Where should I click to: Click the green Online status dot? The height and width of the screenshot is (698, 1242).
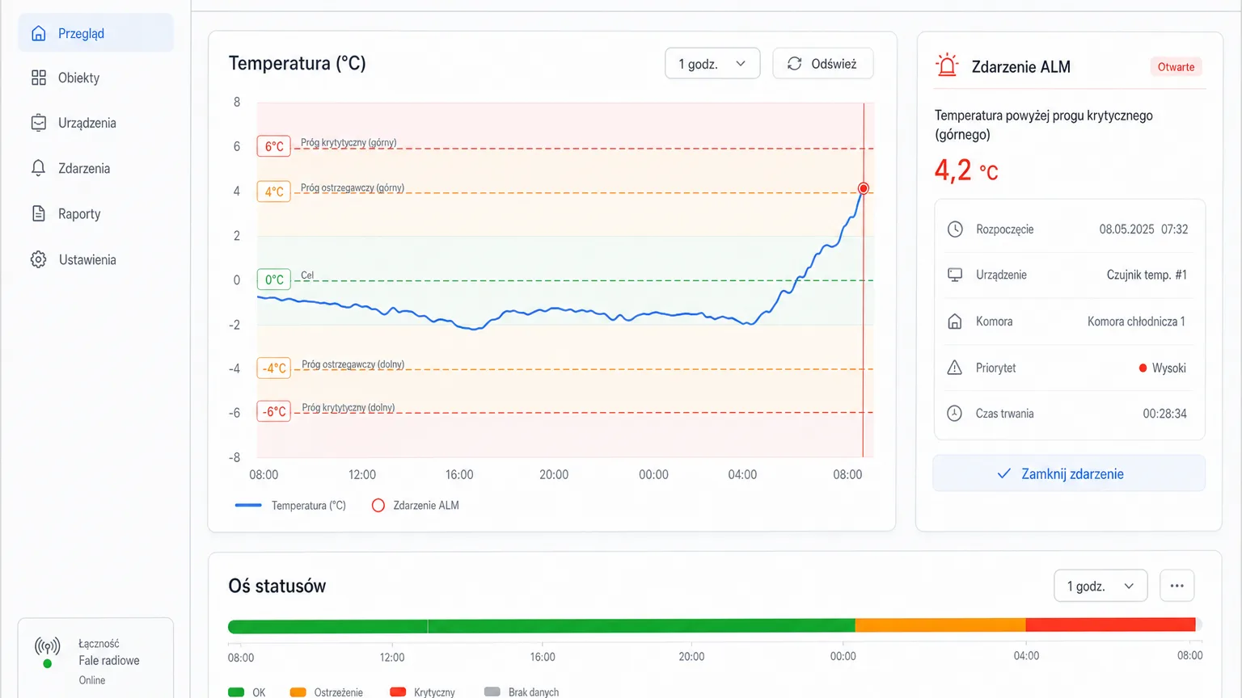click(x=48, y=664)
